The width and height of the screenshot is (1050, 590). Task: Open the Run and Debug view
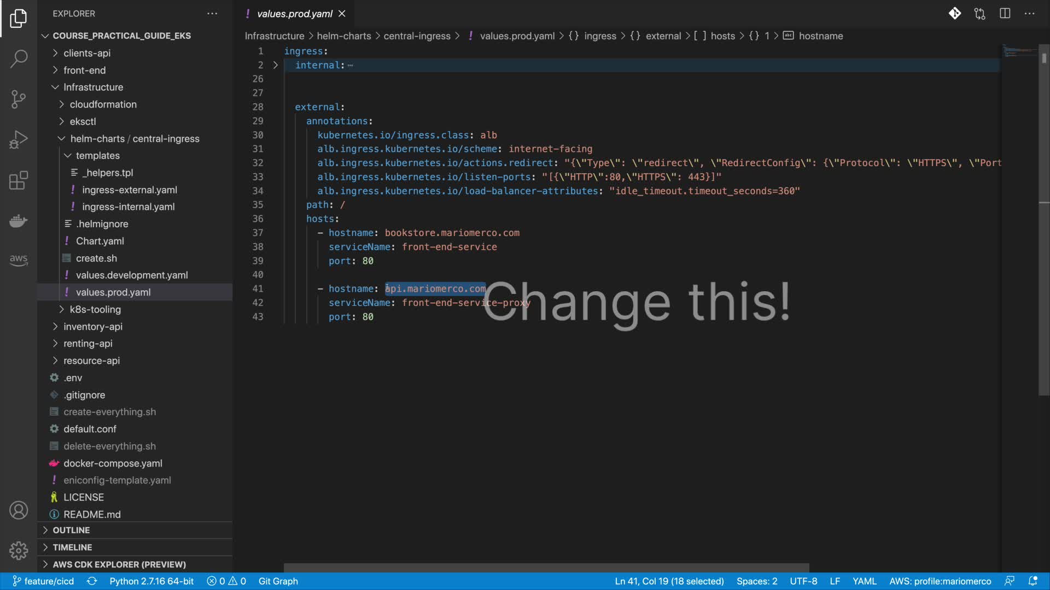pyautogui.click(x=19, y=140)
